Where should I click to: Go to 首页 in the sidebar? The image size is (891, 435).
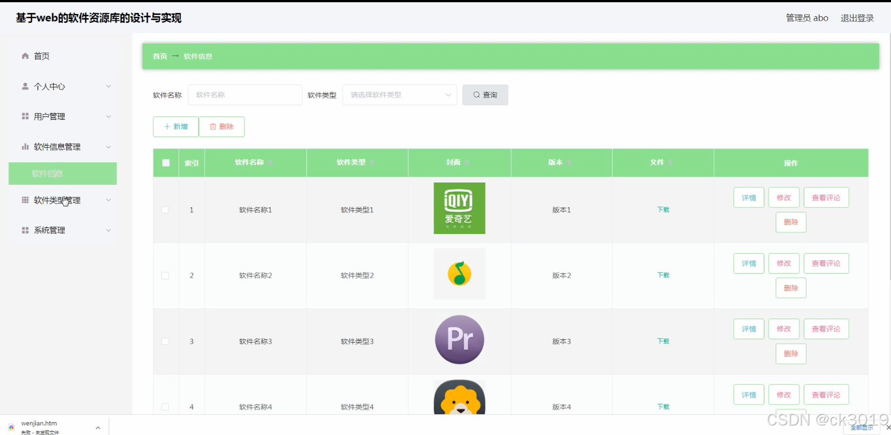(63, 56)
